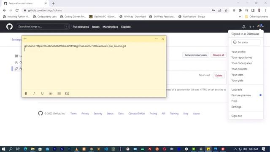The width and height of the screenshot is (270, 152).
Task: Click Revoke all button
Action: click(219, 55)
